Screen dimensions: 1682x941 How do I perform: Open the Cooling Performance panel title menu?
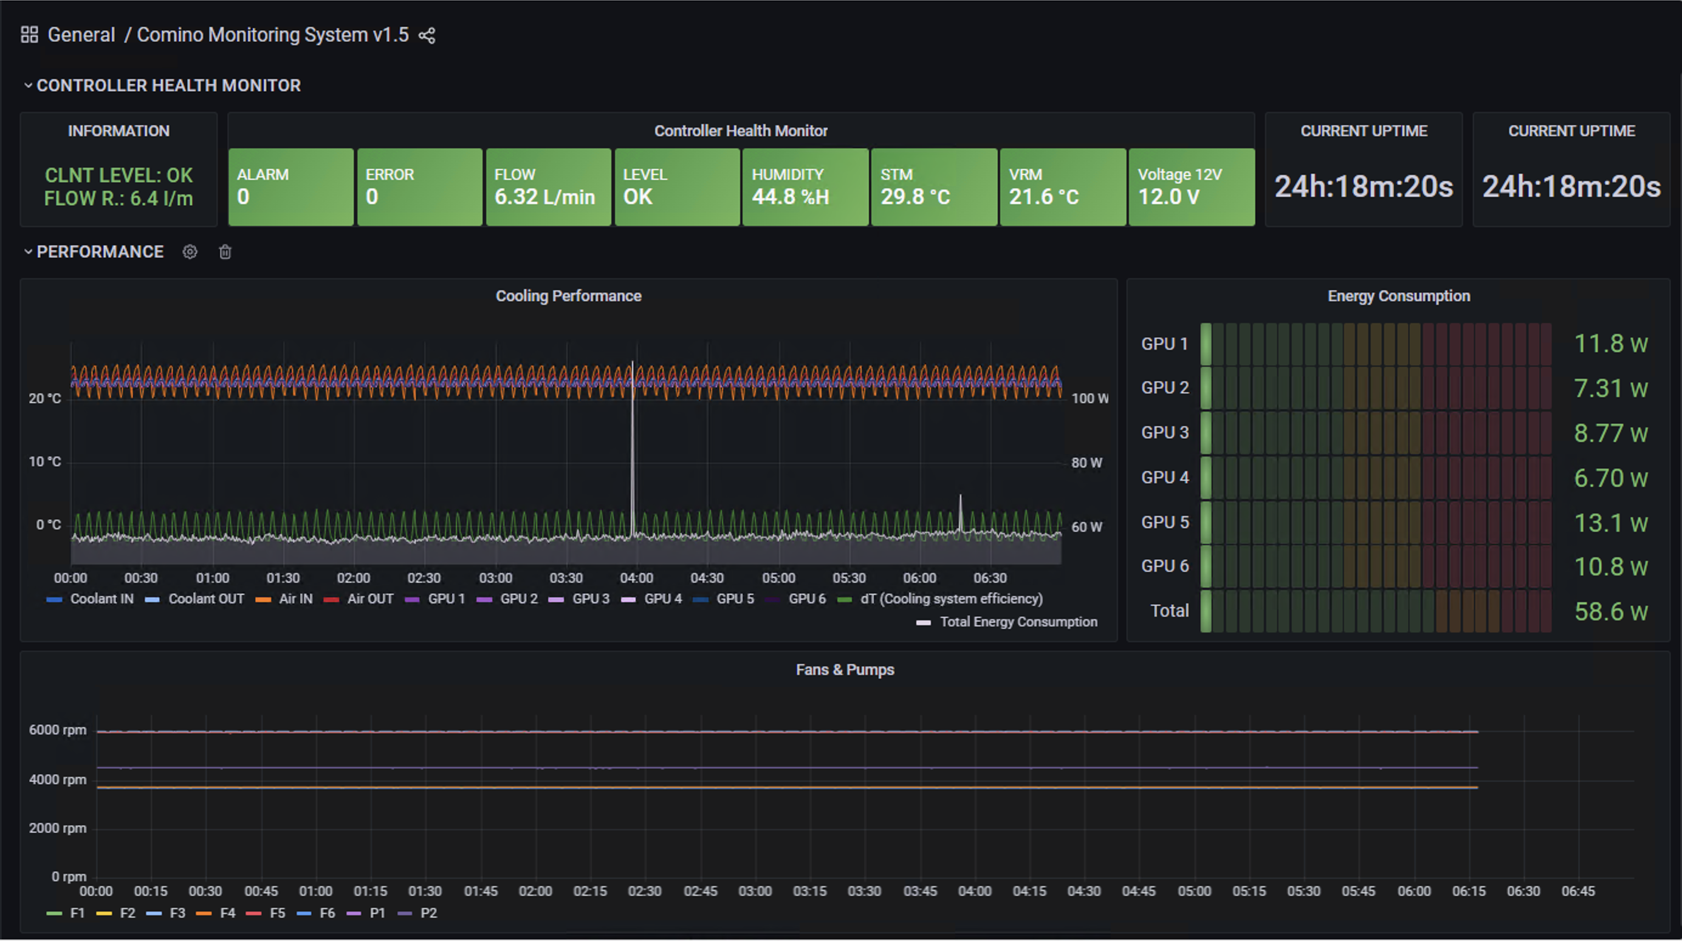(568, 296)
